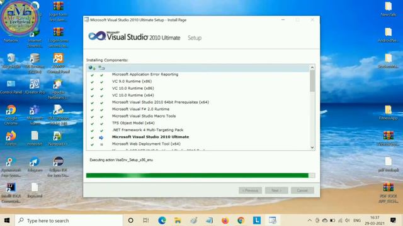Click the Next button in Setup

pyautogui.click(x=276, y=190)
